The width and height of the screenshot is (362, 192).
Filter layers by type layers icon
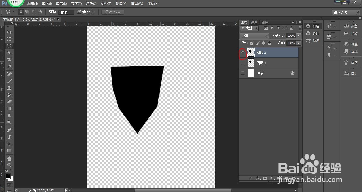click(279, 28)
